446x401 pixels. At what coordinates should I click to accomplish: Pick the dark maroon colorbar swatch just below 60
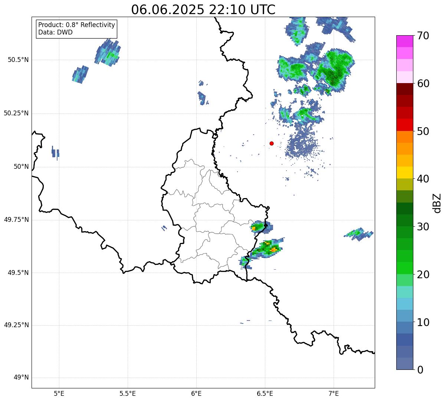tap(404, 89)
